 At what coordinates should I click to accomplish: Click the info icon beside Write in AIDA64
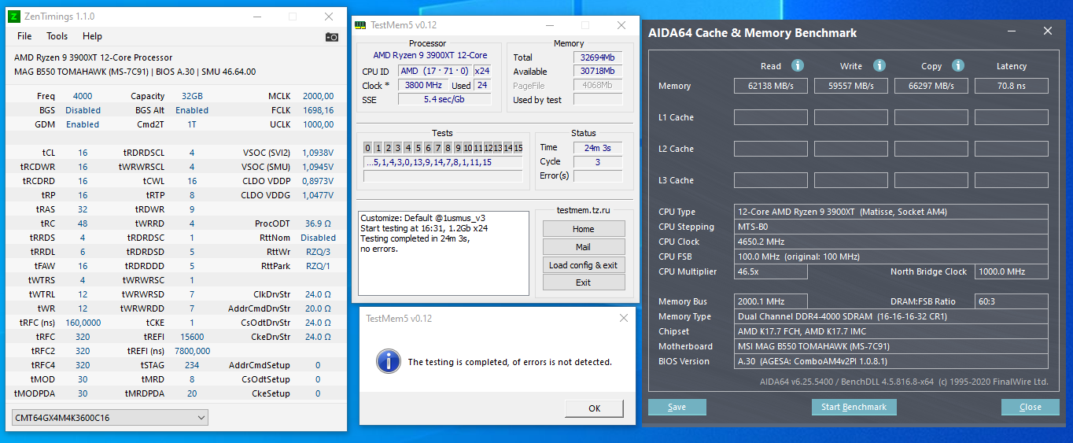(x=879, y=65)
